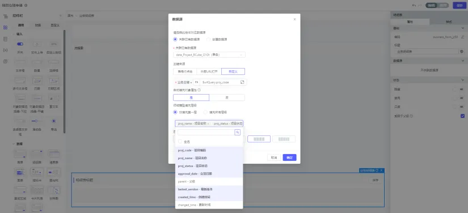Viewport: 468px width, 213px height.
Task: Click the edit pencil icon next to business_form code
Action: coord(462,37)
